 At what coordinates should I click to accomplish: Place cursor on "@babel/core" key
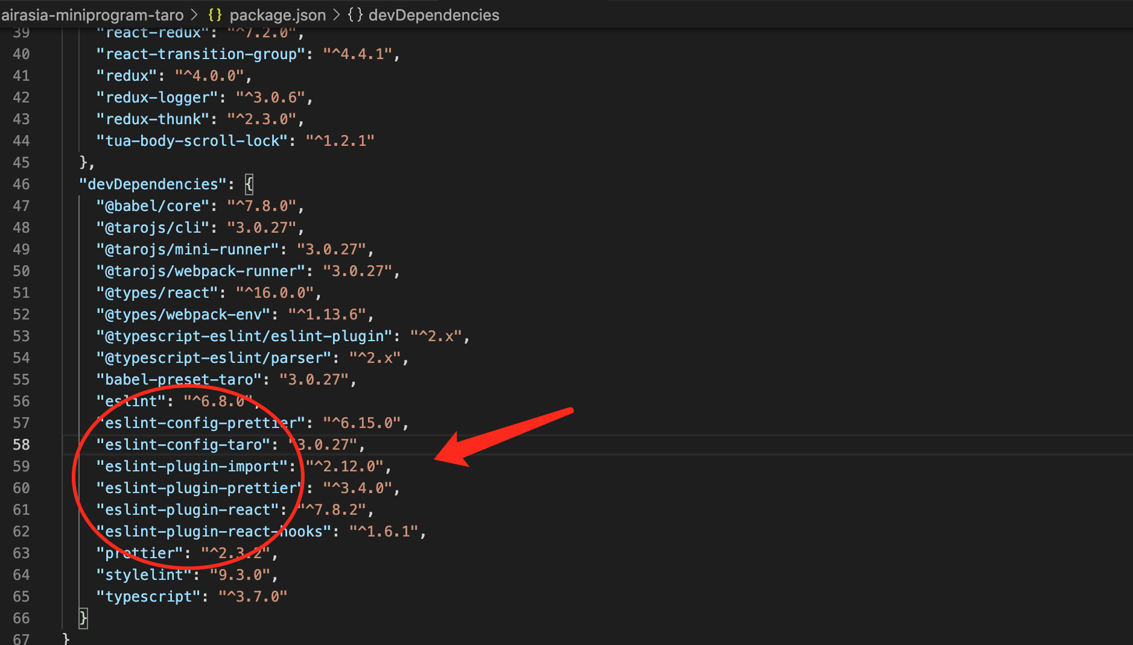153,206
